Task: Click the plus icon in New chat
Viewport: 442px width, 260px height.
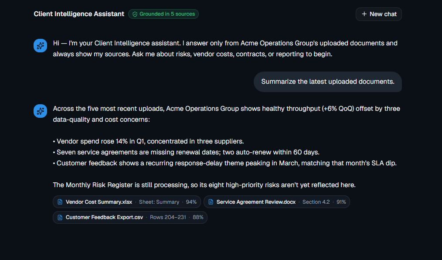Action: click(x=364, y=14)
